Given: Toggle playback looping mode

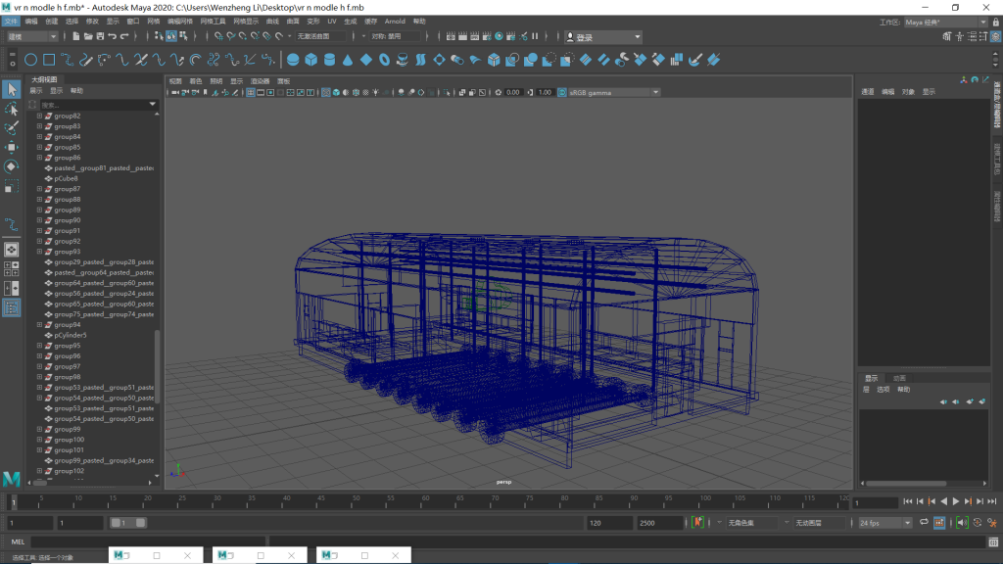Looking at the screenshot, I should (x=925, y=523).
